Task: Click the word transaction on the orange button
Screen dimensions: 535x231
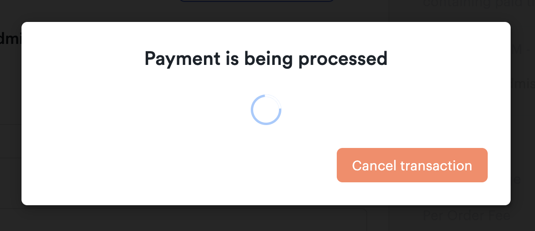Action: point(436,166)
